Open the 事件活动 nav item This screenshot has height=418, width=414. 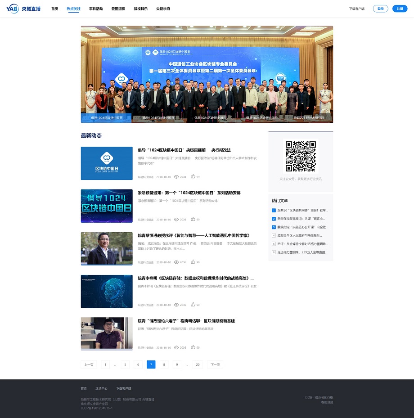point(96,9)
